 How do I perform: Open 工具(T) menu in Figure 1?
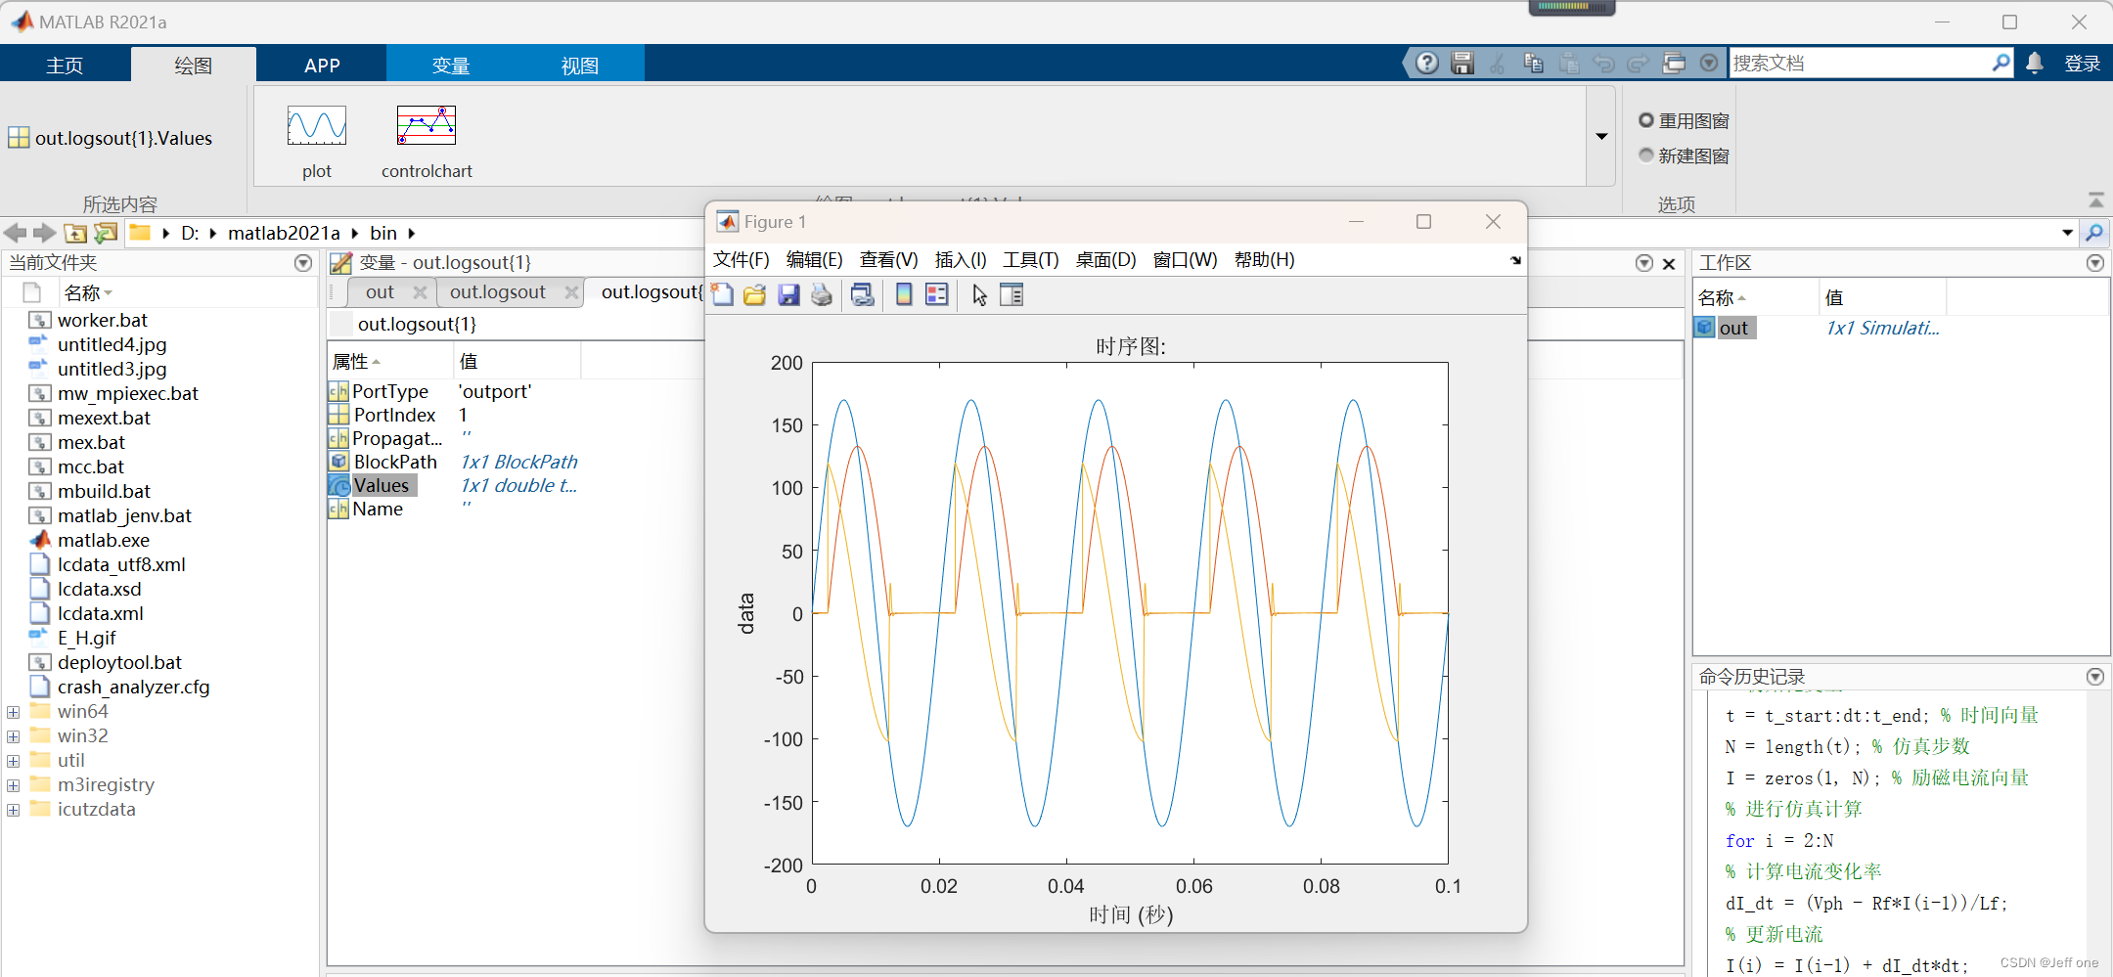click(x=1031, y=260)
